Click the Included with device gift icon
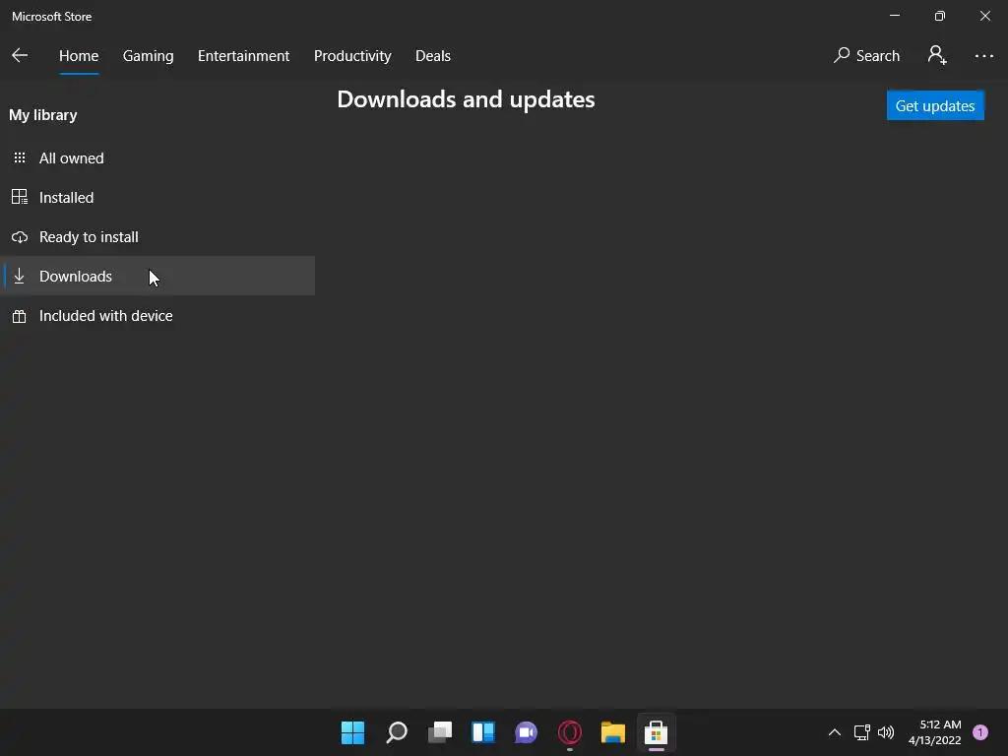 coord(20,316)
